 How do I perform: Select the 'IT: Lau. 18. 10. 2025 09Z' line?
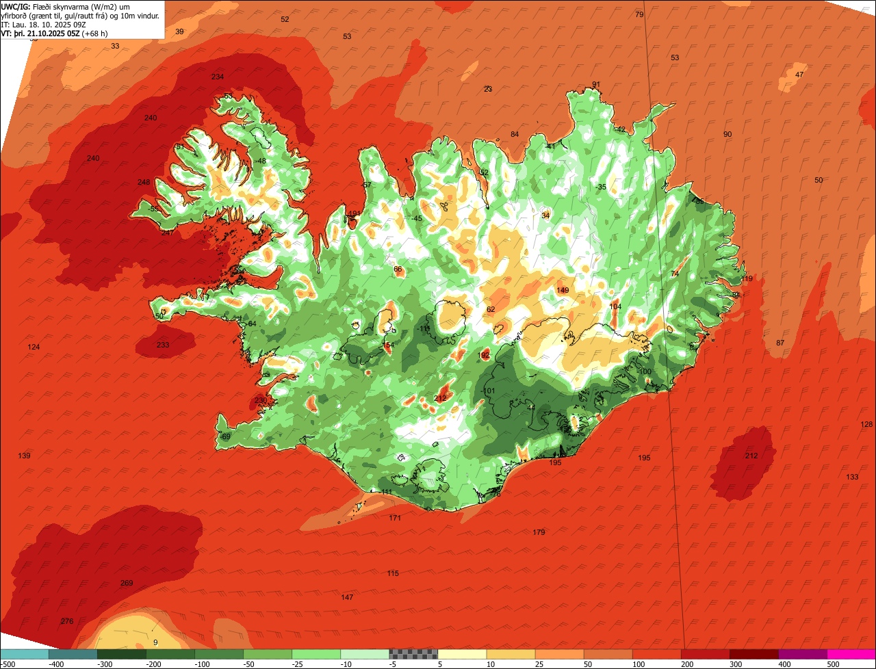click(x=44, y=24)
